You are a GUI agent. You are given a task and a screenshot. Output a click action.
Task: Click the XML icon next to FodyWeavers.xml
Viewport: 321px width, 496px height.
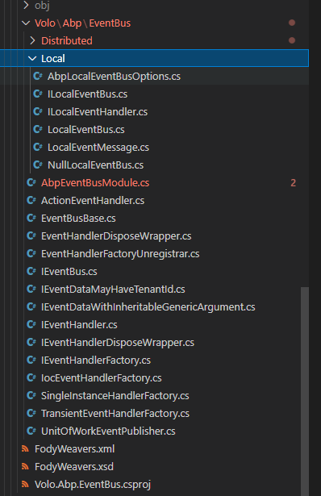(25, 448)
